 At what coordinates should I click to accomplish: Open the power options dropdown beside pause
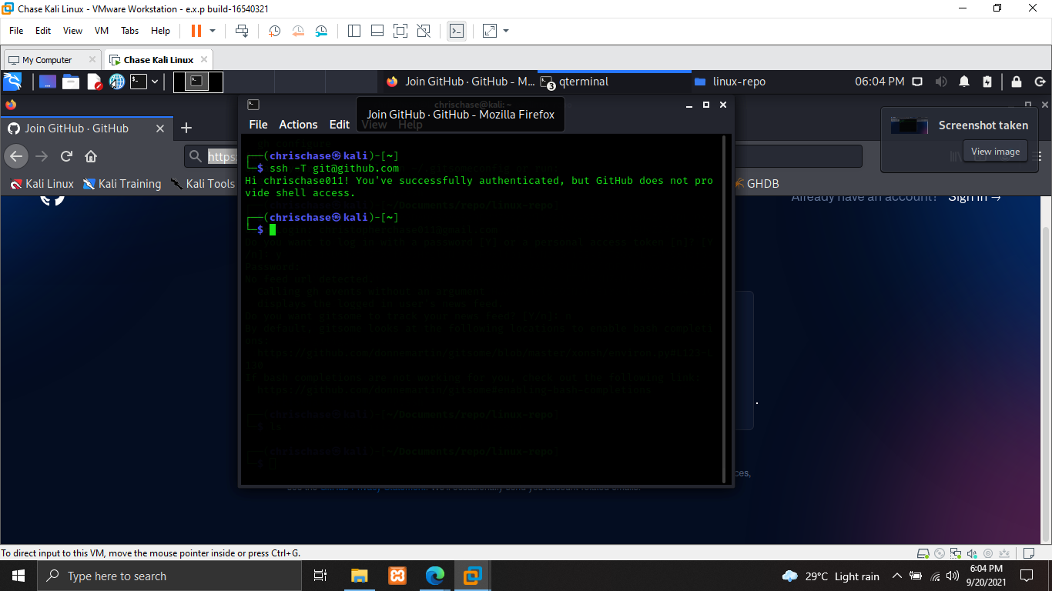pyautogui.click(x=213, y=31)
